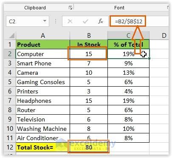Click Smart Phone stock value 7
The image size is (172, 158).
pos(89,63)
